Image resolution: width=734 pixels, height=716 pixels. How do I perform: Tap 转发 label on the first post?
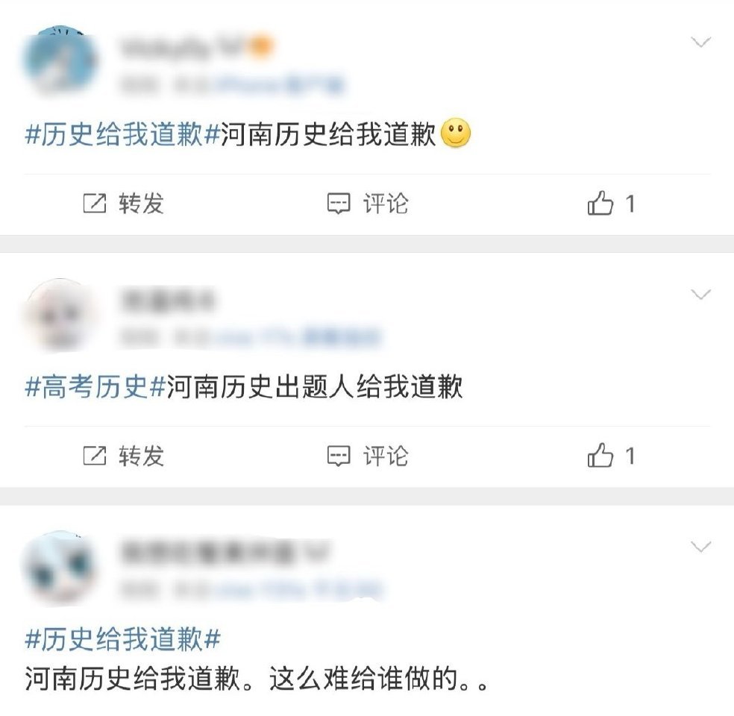141,203
